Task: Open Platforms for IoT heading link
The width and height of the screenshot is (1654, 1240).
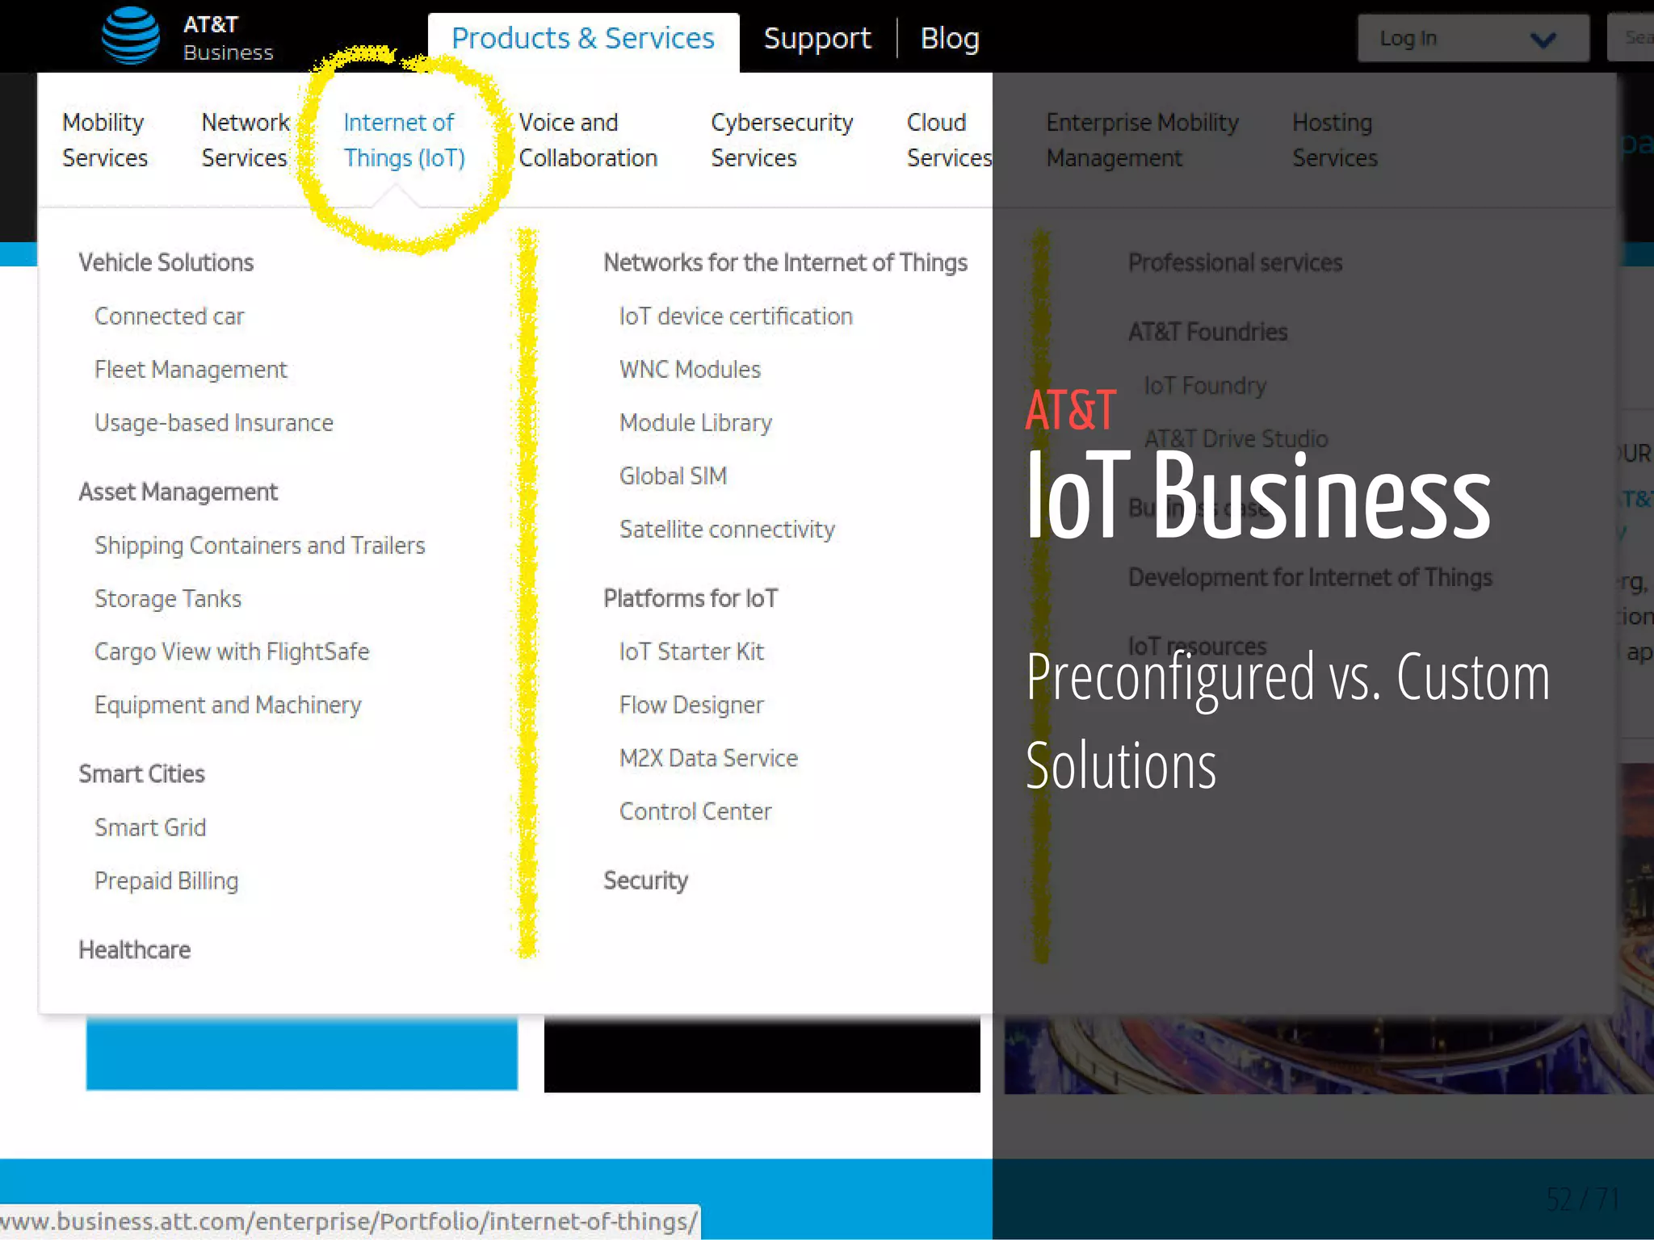Action: (691, 598)
